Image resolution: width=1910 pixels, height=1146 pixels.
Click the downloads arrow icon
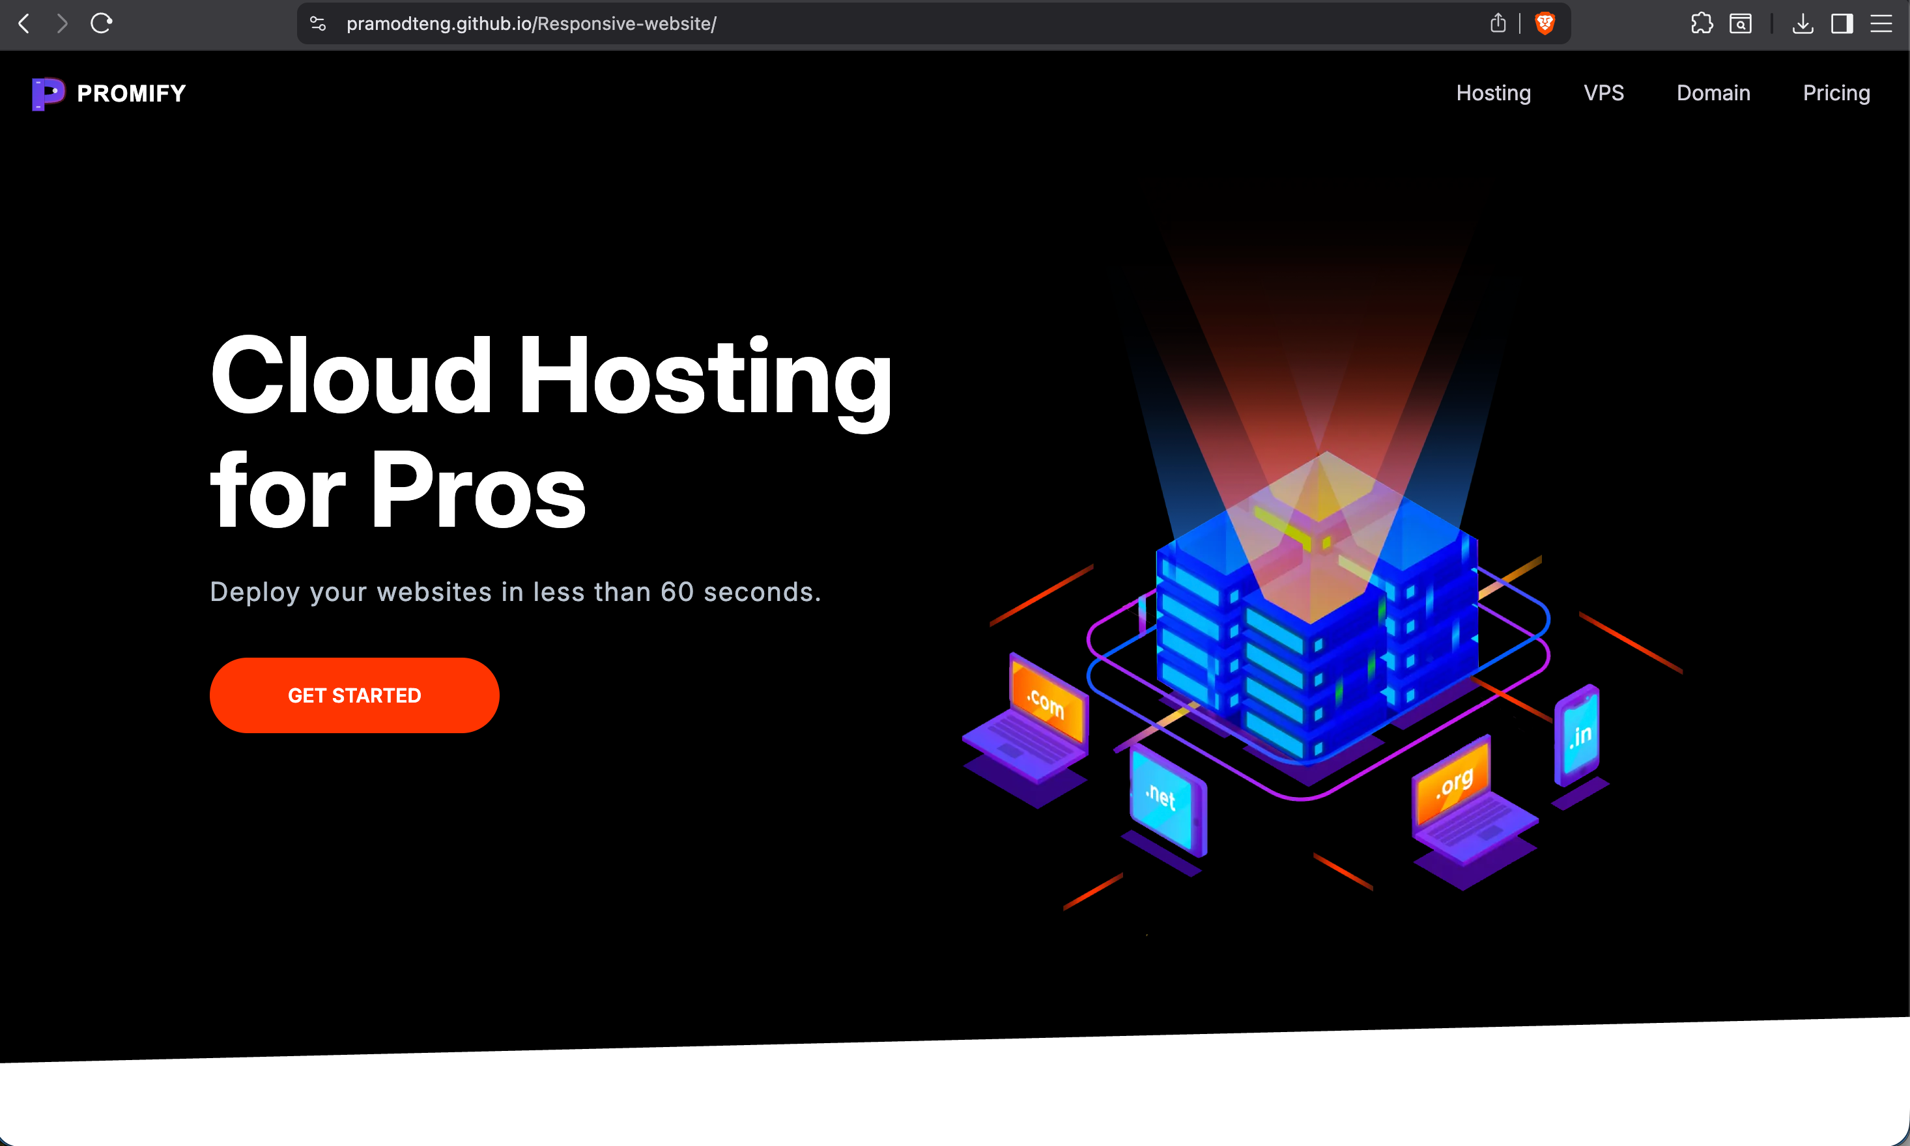pyautogui.click(x=1803, y=23)
